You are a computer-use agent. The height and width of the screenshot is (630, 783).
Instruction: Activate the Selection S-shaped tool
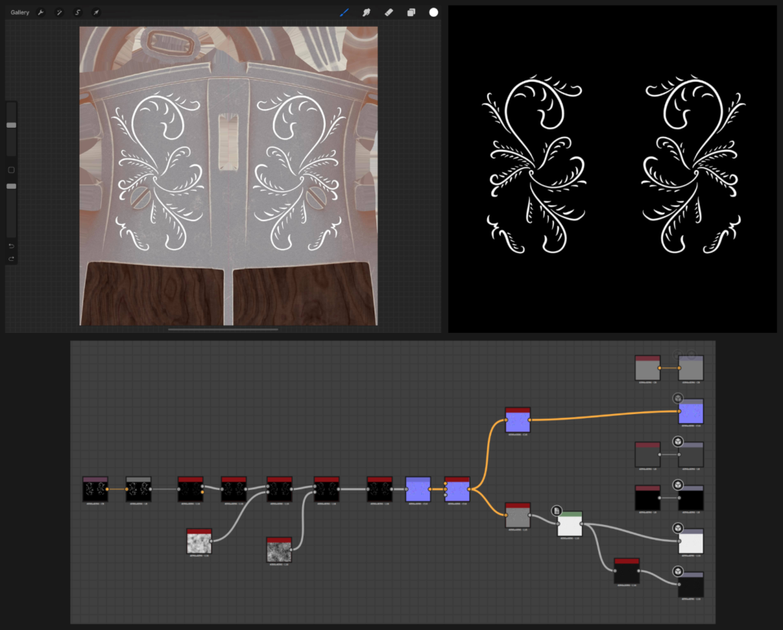pos(78,12)
